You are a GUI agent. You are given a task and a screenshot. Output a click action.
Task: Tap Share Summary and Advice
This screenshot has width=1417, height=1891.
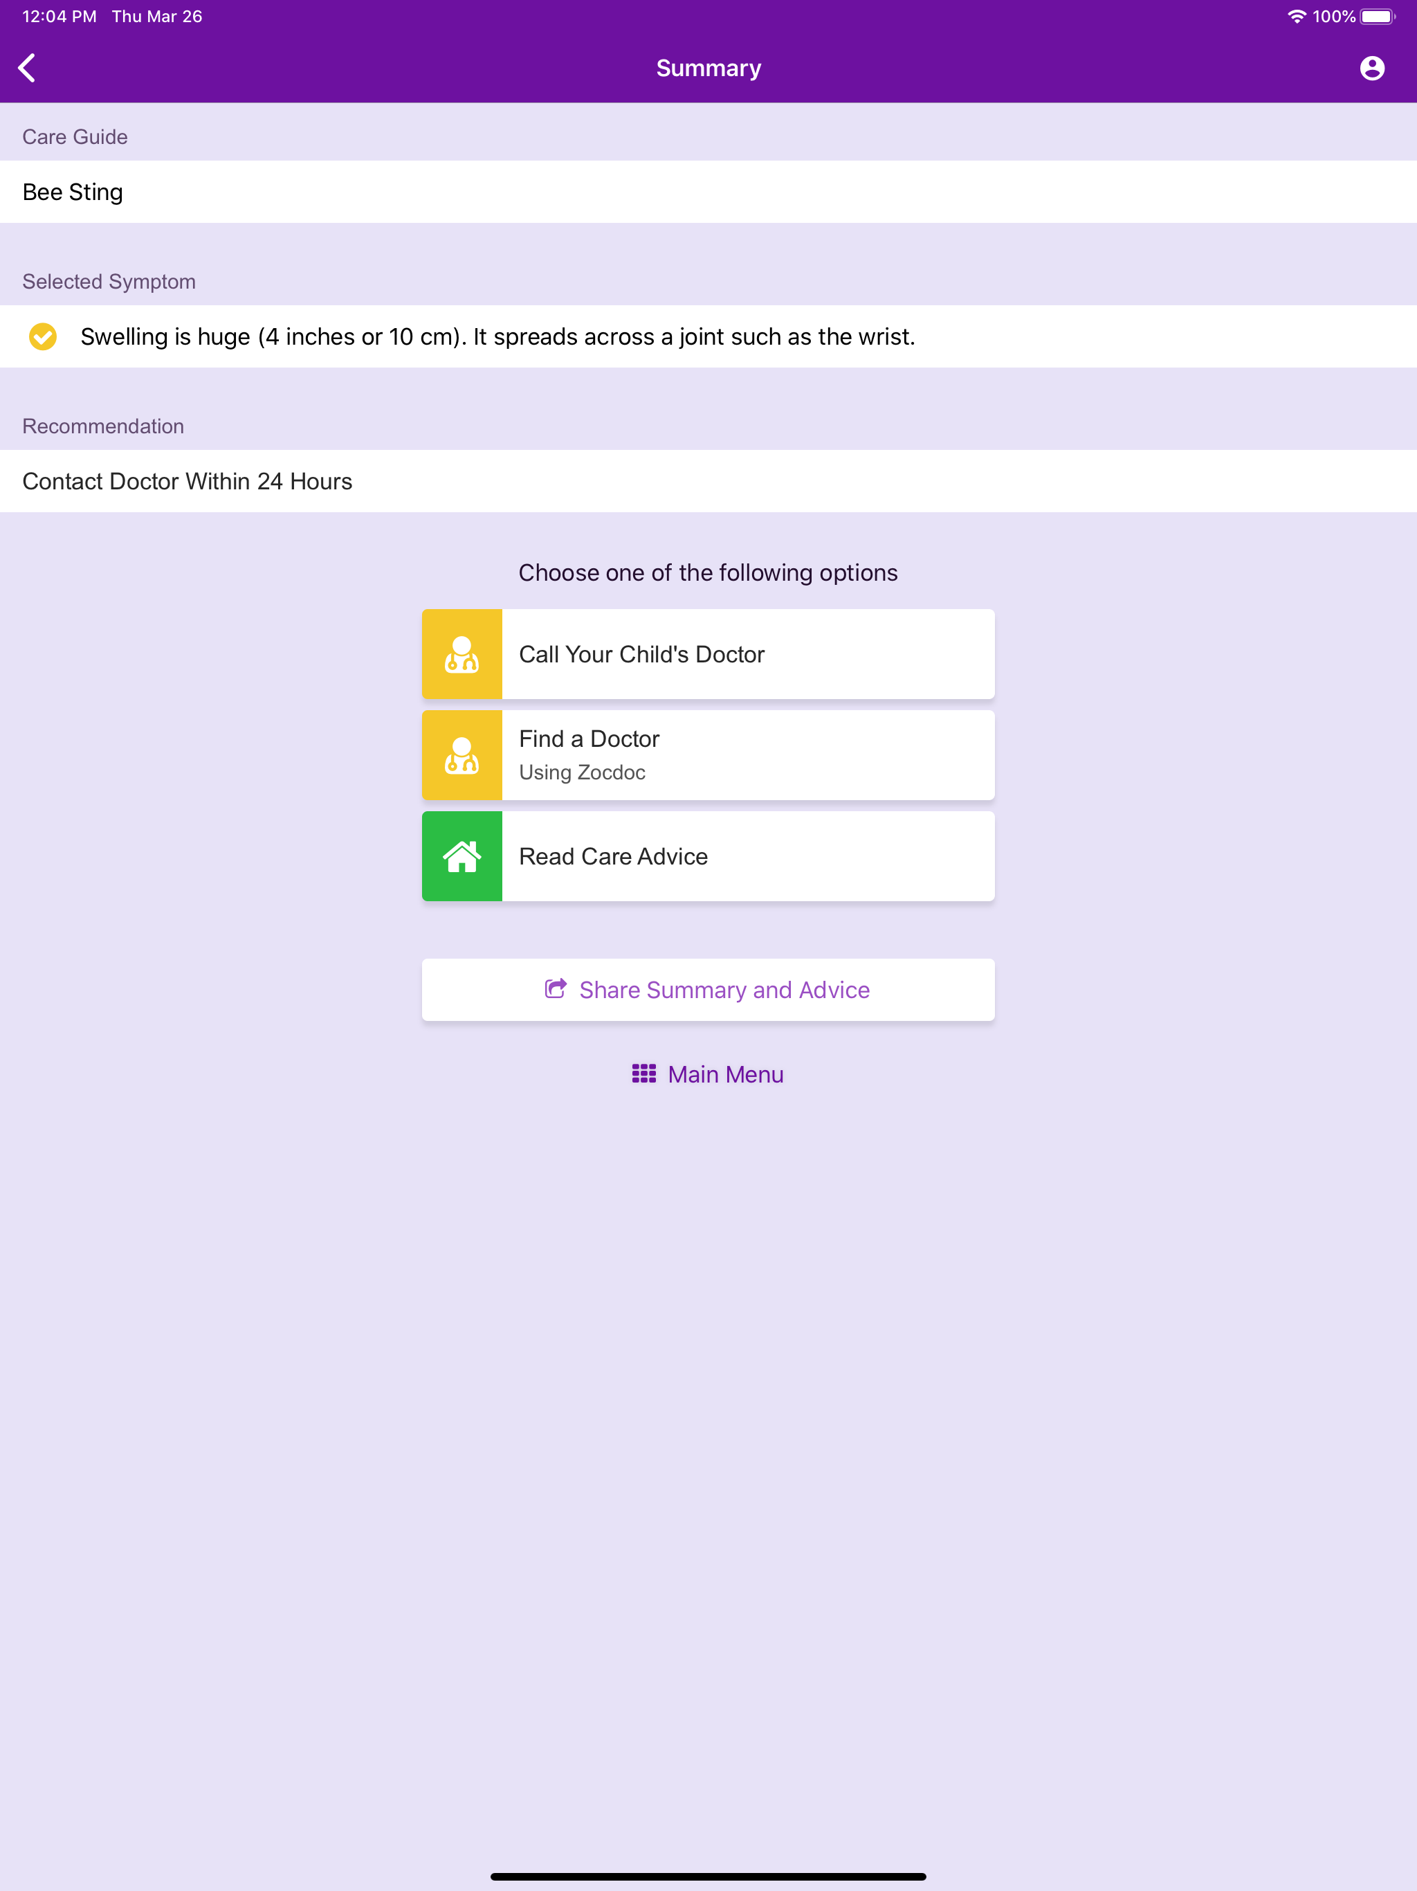(x=708, y=988)
